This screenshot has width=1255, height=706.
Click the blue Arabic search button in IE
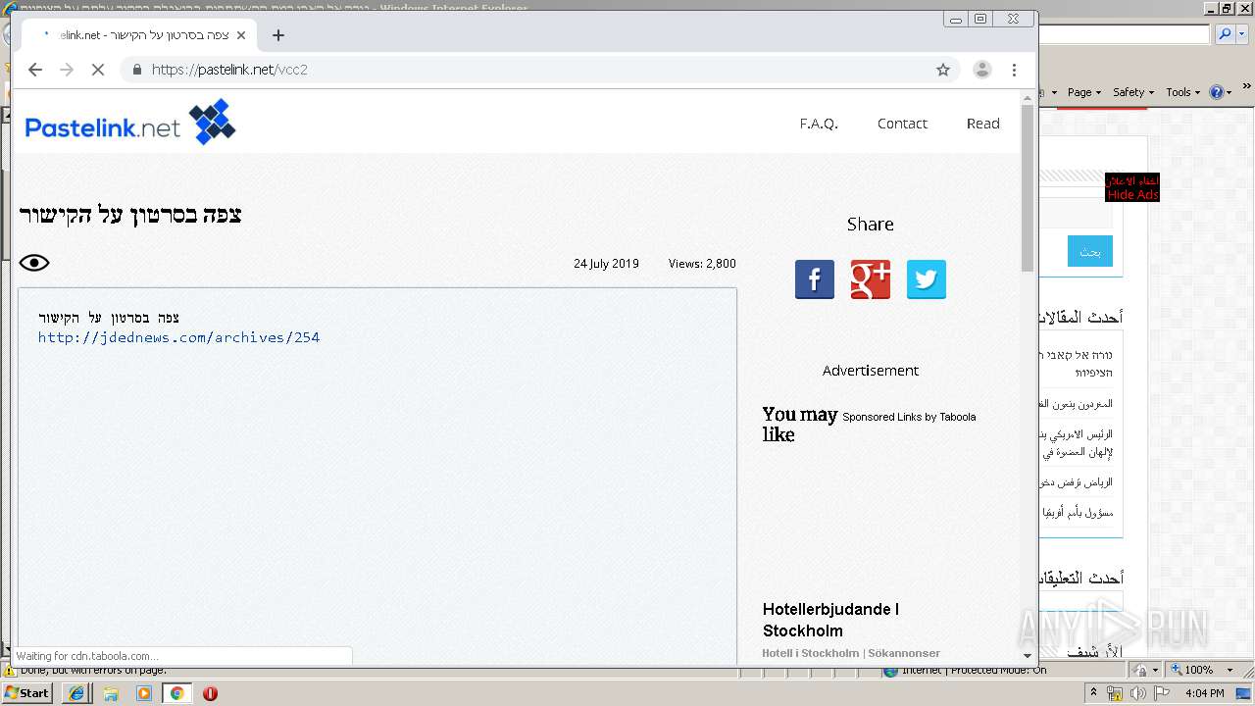pos(1090,251)
